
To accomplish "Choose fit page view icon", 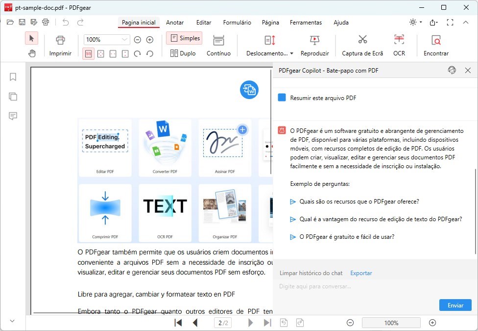I will point(100,54).
